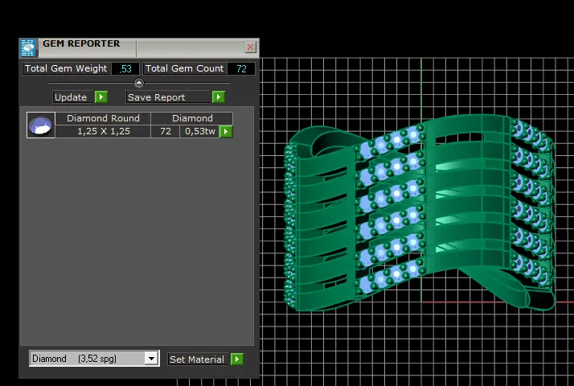Click the Set Material label
The image size is (574, 386).
[x=197, y=359]
